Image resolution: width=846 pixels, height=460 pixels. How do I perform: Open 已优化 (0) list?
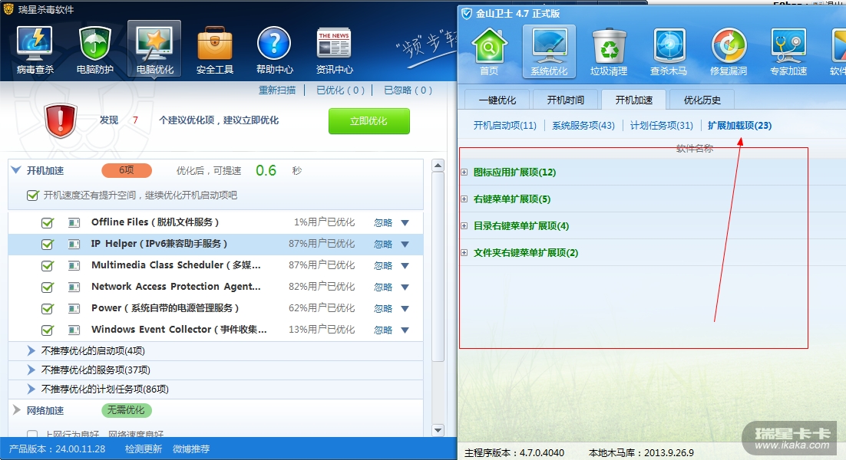[x=340, y=90]
